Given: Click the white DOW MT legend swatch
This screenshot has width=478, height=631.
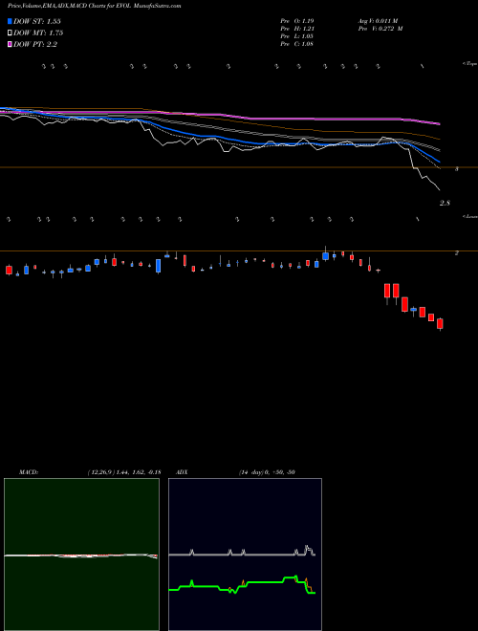Looking at the screenshot, I should [11, 33].
